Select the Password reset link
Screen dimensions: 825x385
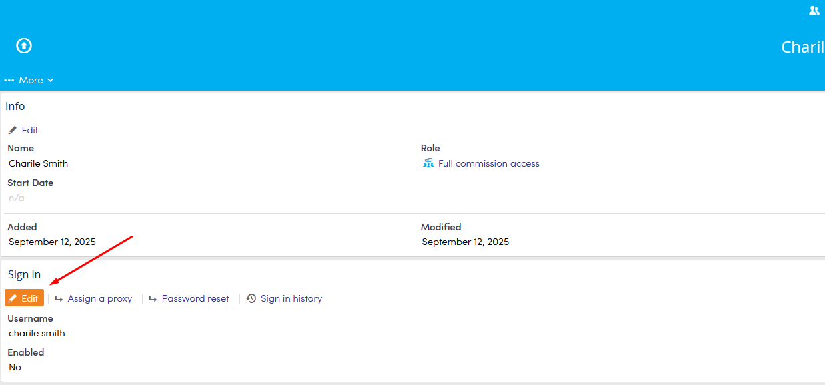pyautogui.click(x=195, y=298)
